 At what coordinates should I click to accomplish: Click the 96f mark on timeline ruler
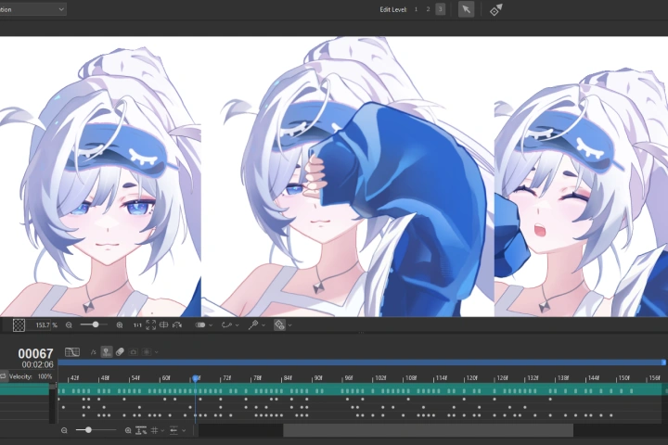[x=349, y=377]
